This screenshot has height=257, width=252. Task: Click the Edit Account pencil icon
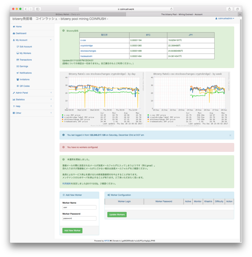coord(18,47)
